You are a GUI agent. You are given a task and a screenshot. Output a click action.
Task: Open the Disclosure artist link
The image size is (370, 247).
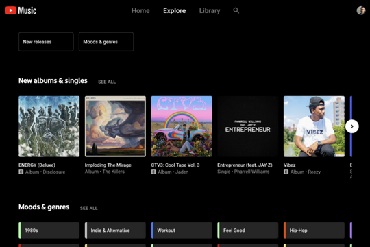tap(54, 172)
